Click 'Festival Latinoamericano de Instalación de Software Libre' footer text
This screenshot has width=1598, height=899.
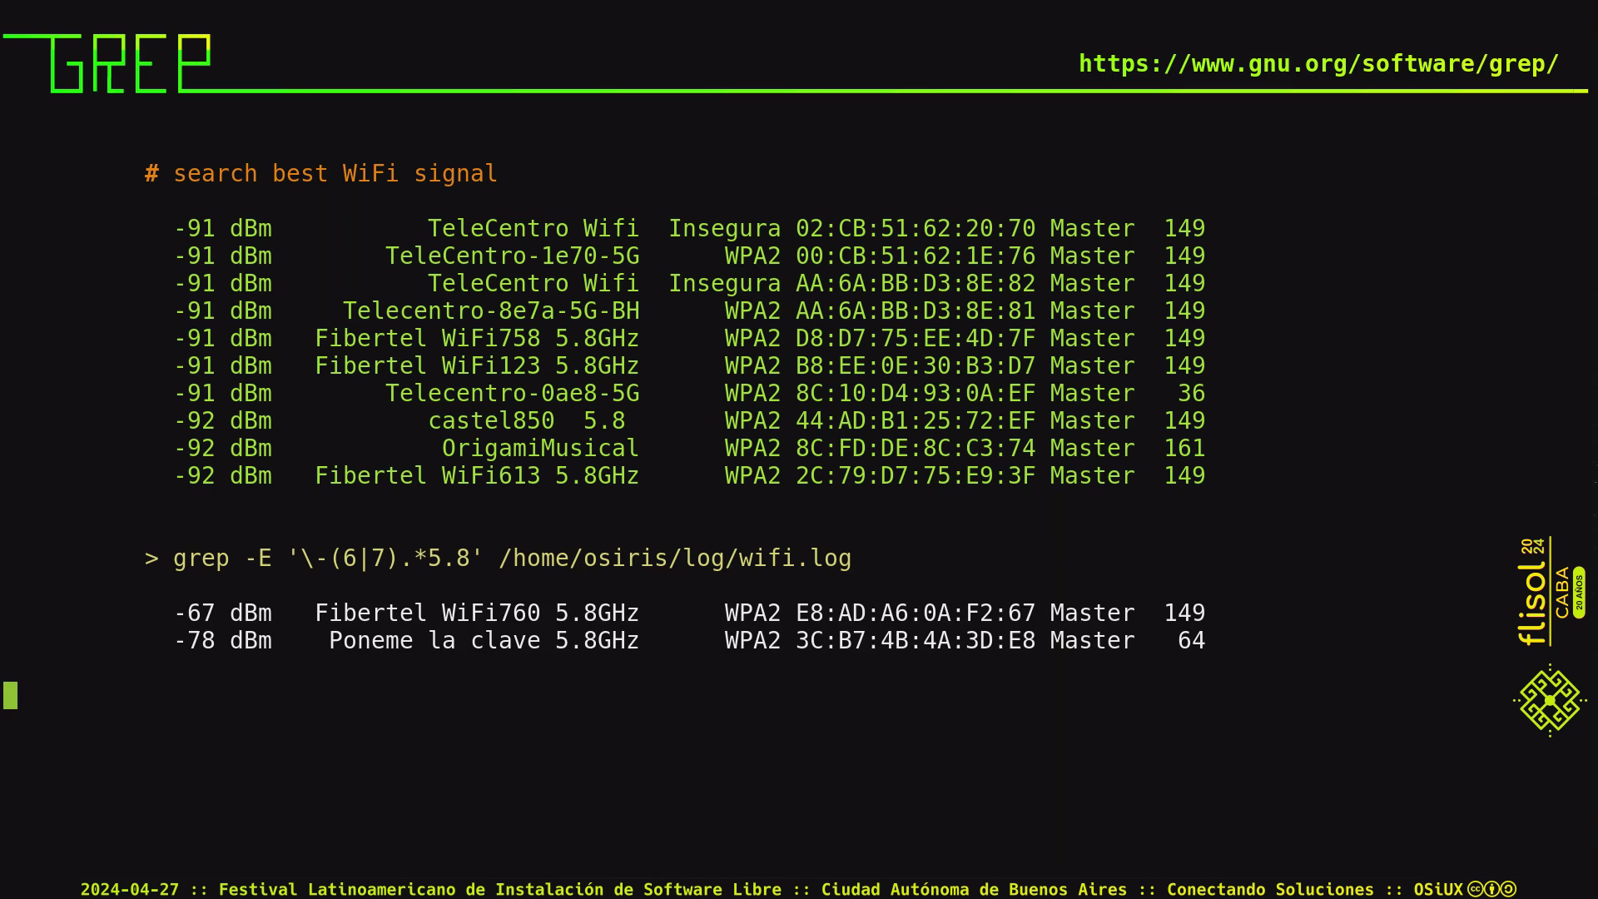click(x=500, y=889)
